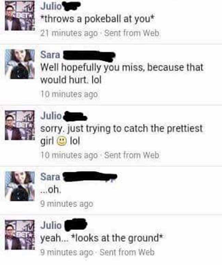Click the smiley emoji after 'girl'
The height and width of the screenshot is (265, 222).
coord(61,141)
